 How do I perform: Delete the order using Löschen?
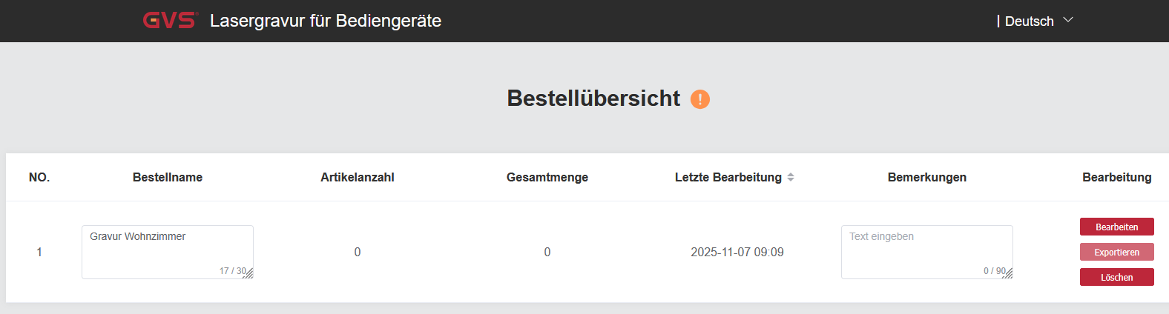[x=1116, y=277]
